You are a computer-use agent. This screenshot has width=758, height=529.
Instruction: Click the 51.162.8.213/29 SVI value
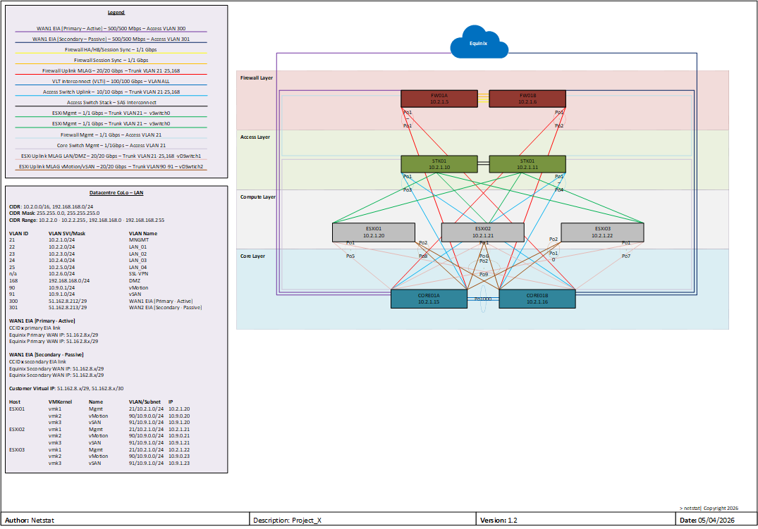[68, 307]
